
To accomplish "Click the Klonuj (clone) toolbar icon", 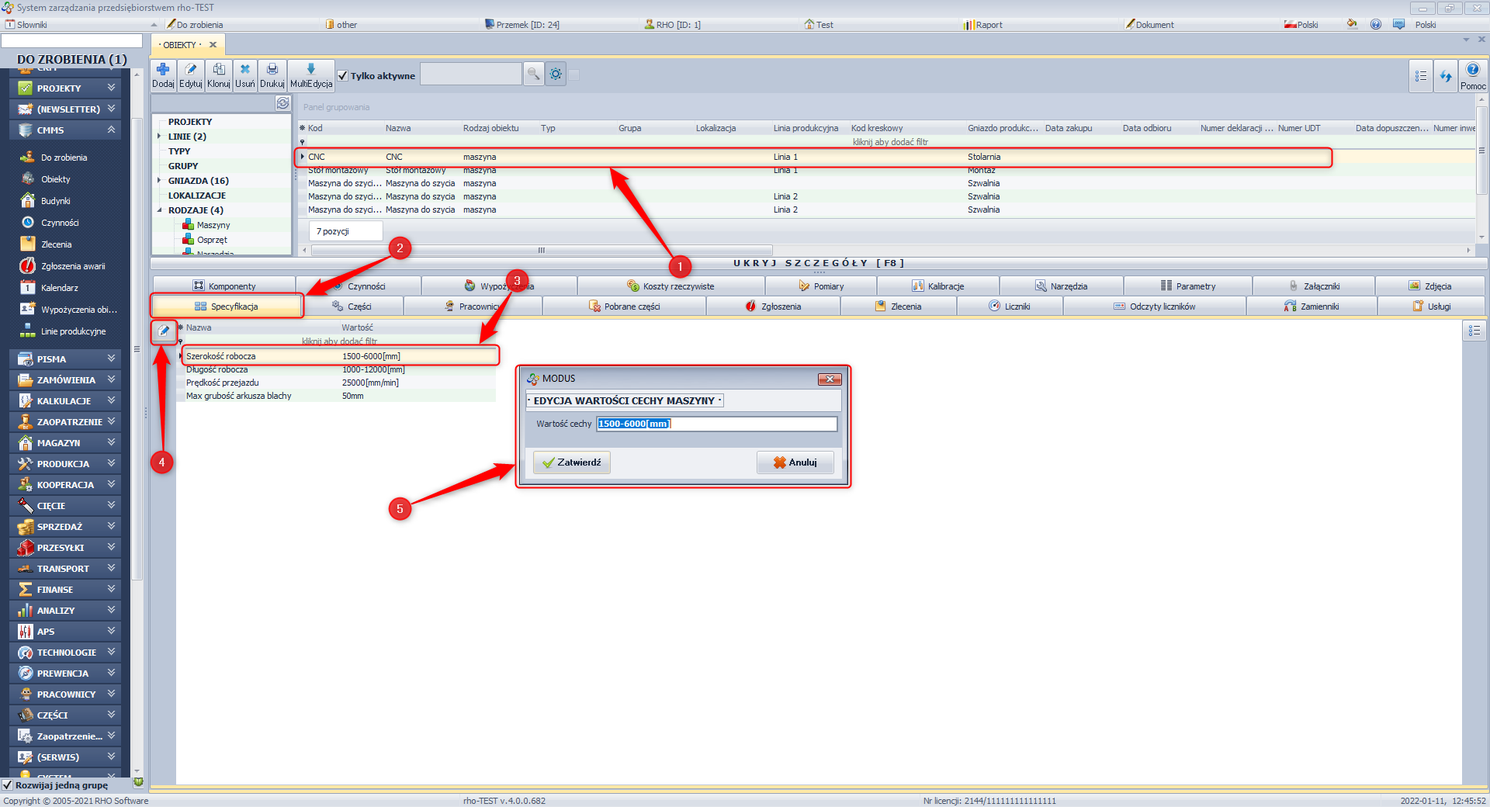I will [219, 71].
